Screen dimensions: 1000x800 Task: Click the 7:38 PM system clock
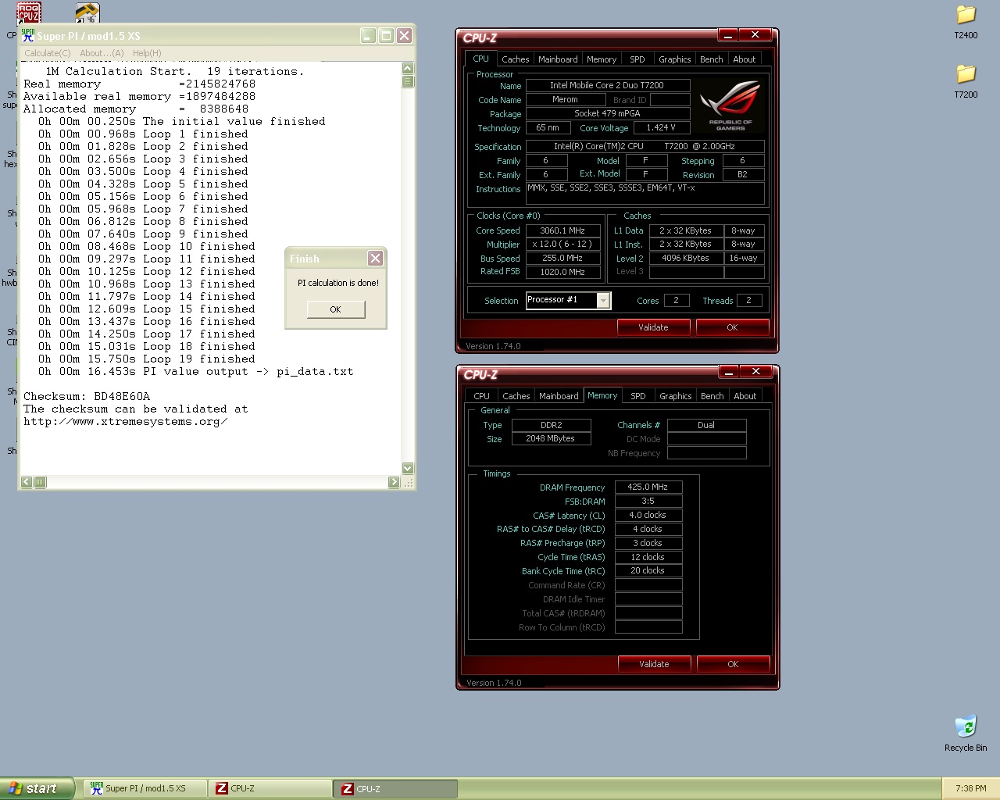pos(970,788)
